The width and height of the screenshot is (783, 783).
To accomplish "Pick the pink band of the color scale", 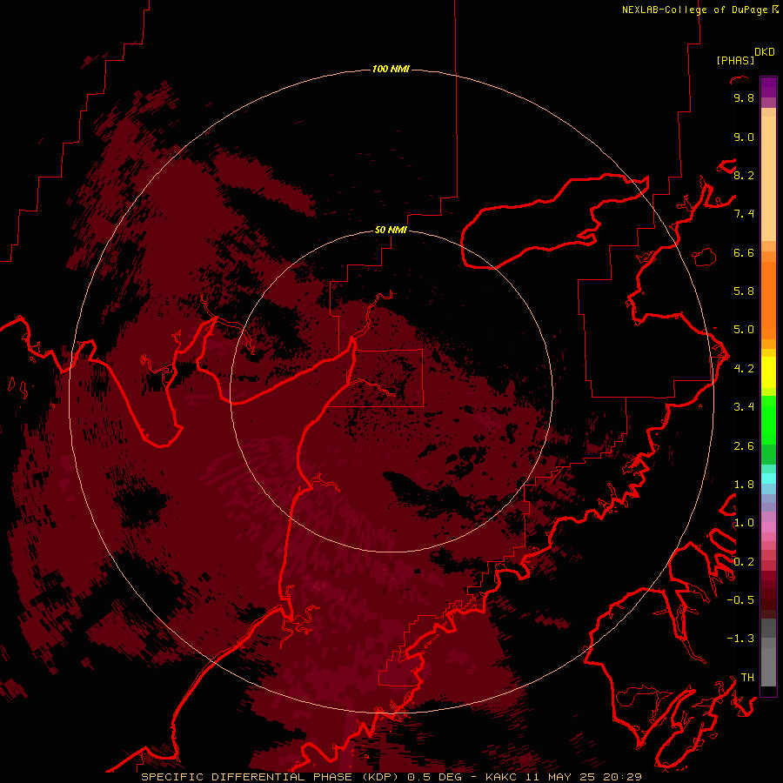I will [768, 527].
